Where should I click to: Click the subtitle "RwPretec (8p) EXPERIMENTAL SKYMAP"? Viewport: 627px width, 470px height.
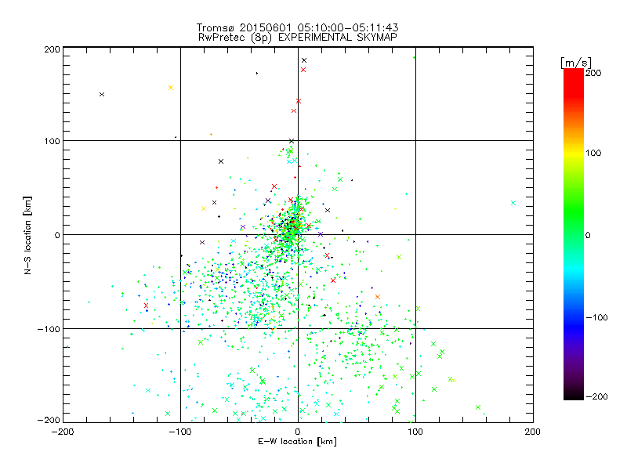298,37
